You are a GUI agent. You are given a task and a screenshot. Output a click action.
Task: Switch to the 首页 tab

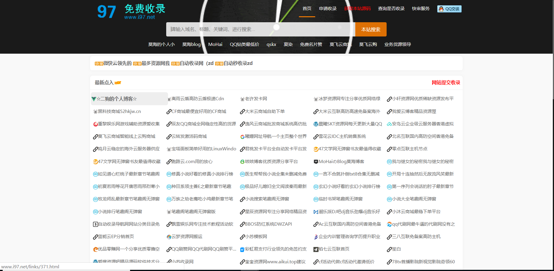[x=307, y=9]
